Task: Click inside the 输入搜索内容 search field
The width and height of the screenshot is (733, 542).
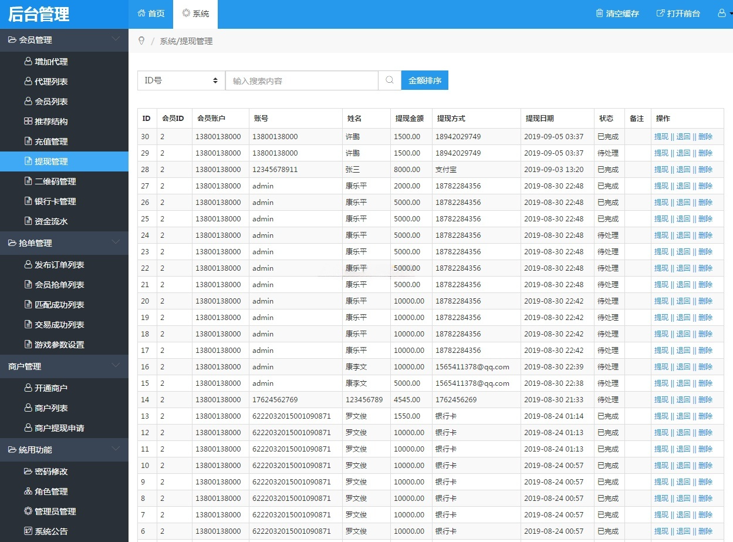Action: pyautogui.click(x=302, y=80)
